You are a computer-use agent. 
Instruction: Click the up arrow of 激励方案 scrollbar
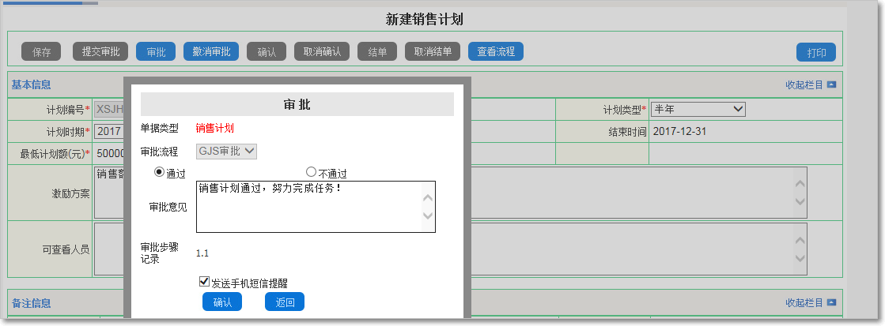800,184
